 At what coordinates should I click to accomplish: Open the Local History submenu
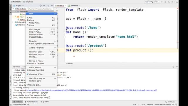(x=41, y=67)
